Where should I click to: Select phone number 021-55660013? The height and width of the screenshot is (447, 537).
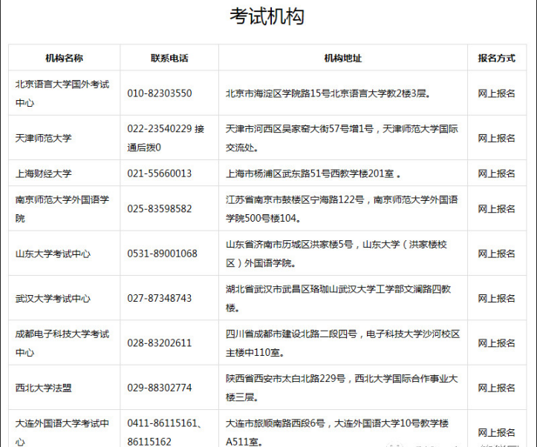click(x=160, y=173)
